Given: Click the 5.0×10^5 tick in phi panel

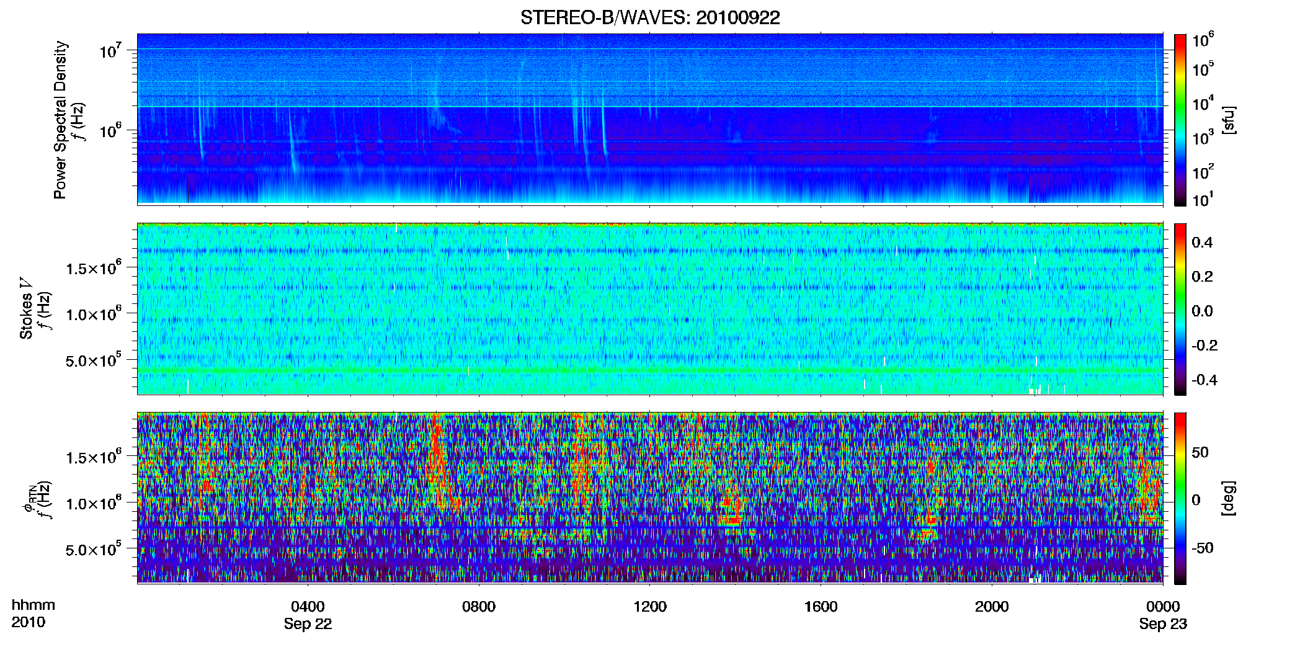Looking at the screenshot, I should click(94, 549).
